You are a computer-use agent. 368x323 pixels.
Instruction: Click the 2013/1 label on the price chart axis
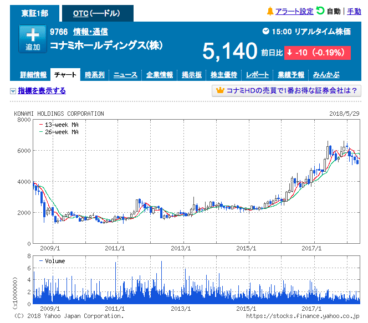click(x=181, y=248)
